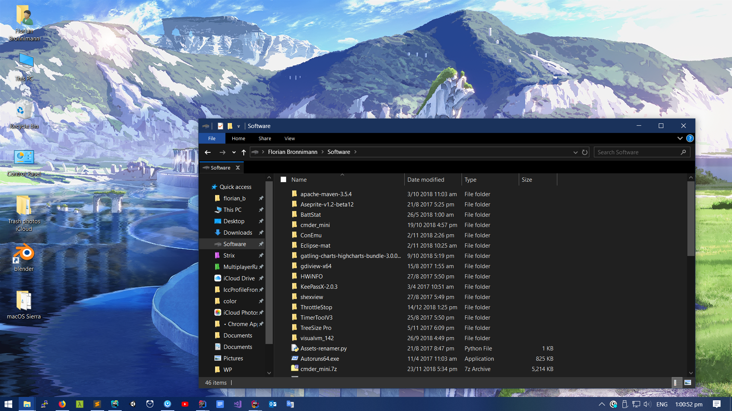Select iCloud Drive in Quick access
Viewport: 732px width, 411px height.
[x=239, y=278]
